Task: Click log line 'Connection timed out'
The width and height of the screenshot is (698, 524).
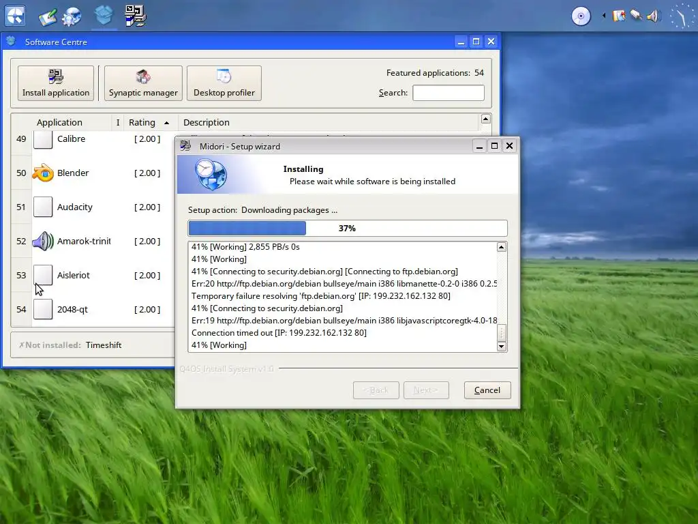Action: [x=279, y=332]
